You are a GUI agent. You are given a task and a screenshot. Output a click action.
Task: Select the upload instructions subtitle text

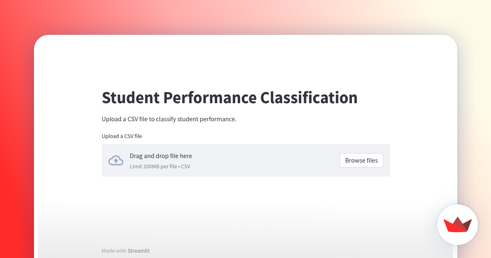coord(169,119)
